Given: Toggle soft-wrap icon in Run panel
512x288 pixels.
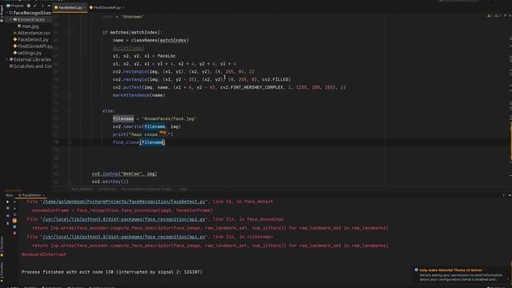Looking at the screenshot, I should pos(14,214).
